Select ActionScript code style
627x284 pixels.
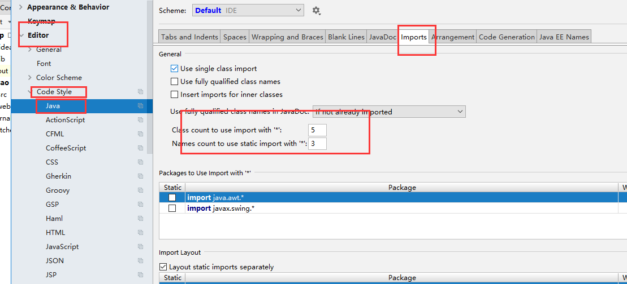65,120
